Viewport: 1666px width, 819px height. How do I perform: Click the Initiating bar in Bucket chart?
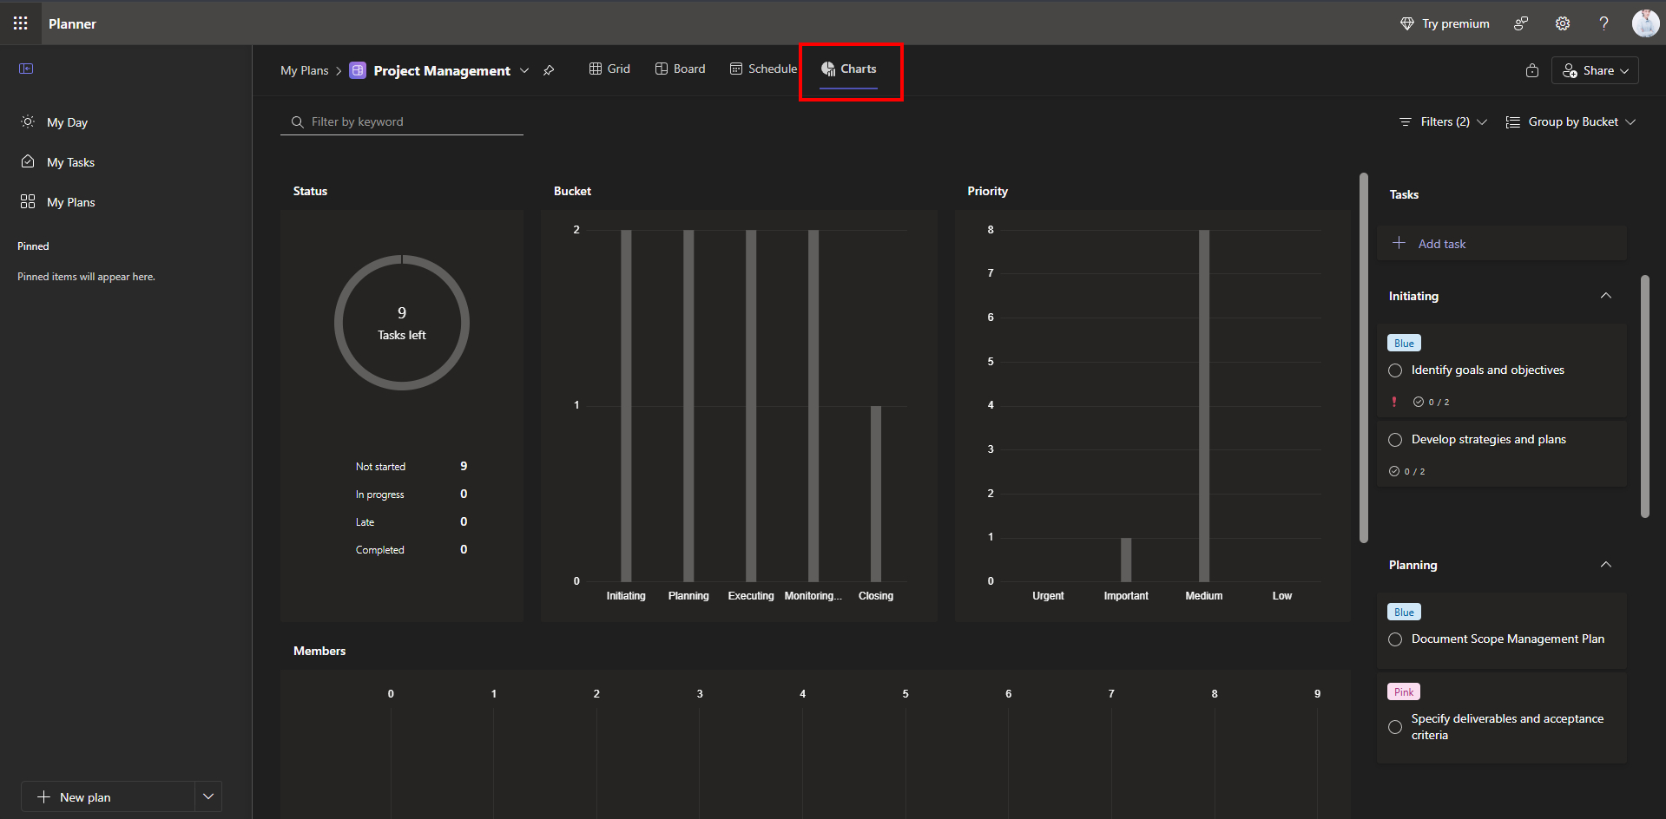626,405
